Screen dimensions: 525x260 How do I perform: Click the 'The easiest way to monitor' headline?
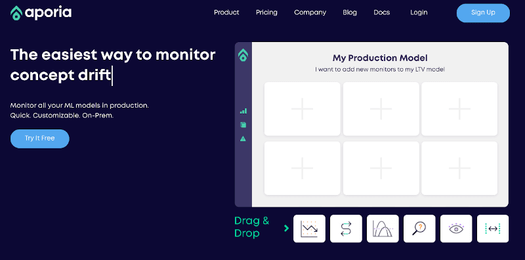113,54
